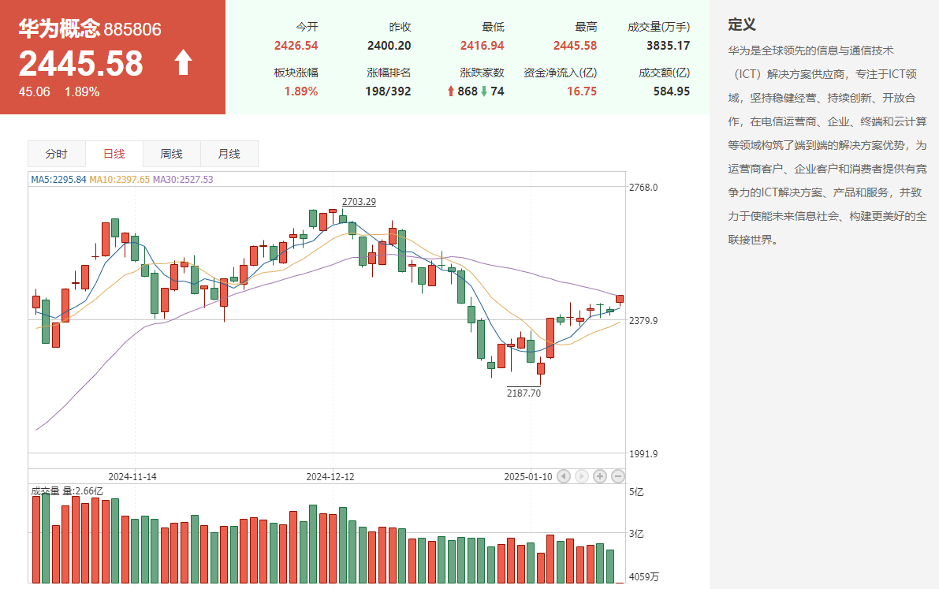Click the 2024-12-12 date axis label

(x=330, y=477)
